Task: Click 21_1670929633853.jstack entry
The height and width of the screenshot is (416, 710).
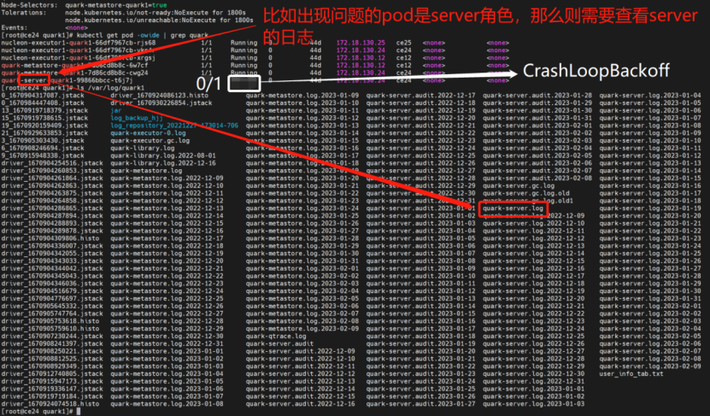Action: coord(44,133)
